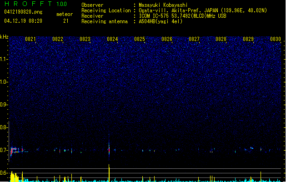
Task: Click the date stamp 04.12.19 08:20
Action: point(23,21)
